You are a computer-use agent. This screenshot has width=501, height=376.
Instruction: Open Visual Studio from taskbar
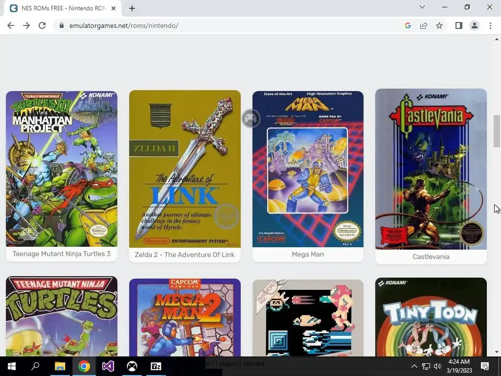108,366
